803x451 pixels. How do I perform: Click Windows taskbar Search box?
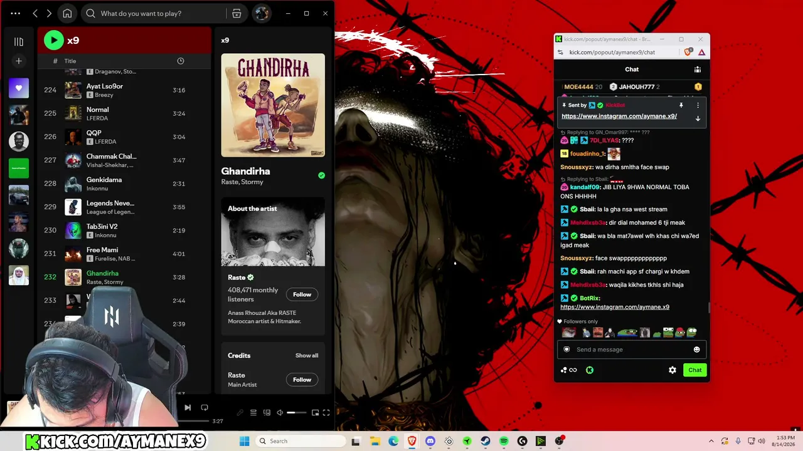[x=300, y=441]
